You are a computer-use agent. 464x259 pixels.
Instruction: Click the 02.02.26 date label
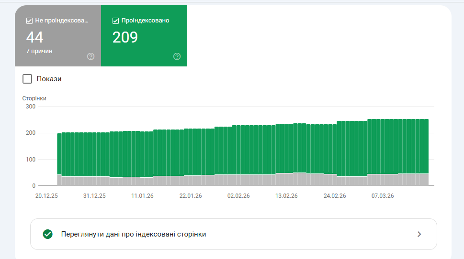(238, 196)
